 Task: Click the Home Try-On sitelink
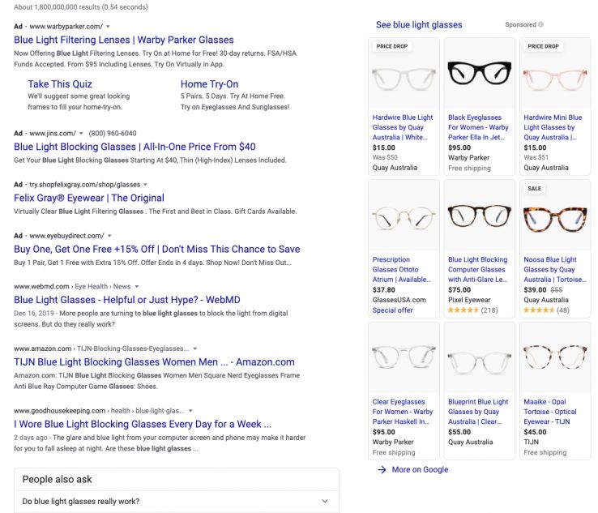(209, 83)
